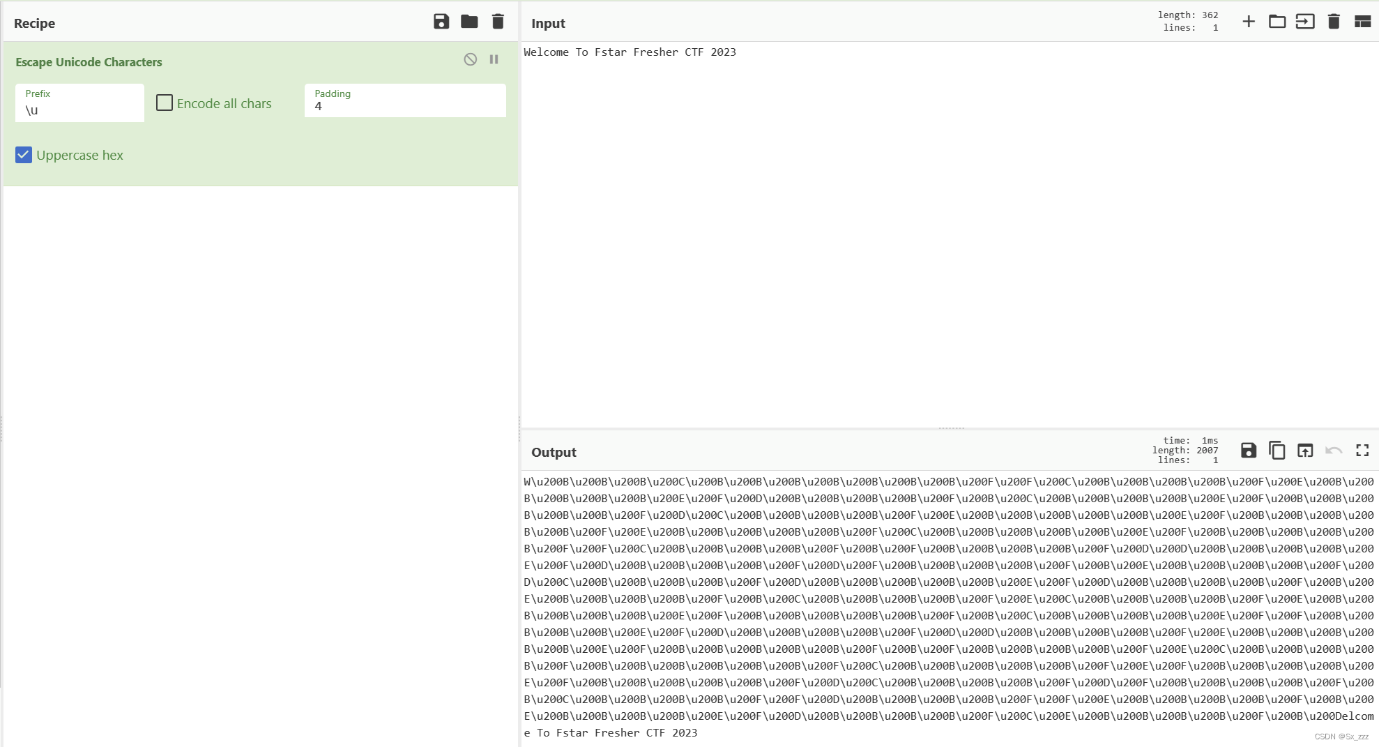Click the input lines count of 1
Screen dimensions: 1379x747
[x=1191, y=28]
